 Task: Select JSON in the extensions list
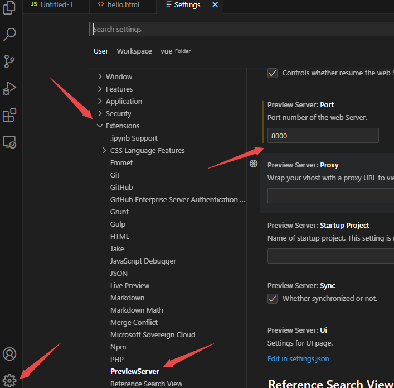pos(119,274)
